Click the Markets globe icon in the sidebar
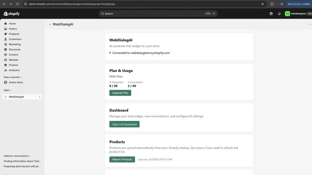Image resolution: width=312 pixels, height=175 pixels. point(6,60)
